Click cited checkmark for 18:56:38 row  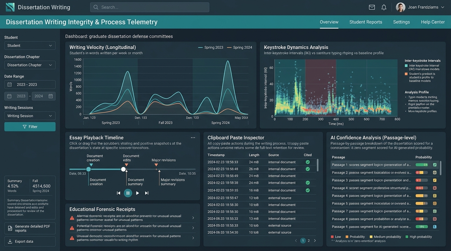pos(308,183)
